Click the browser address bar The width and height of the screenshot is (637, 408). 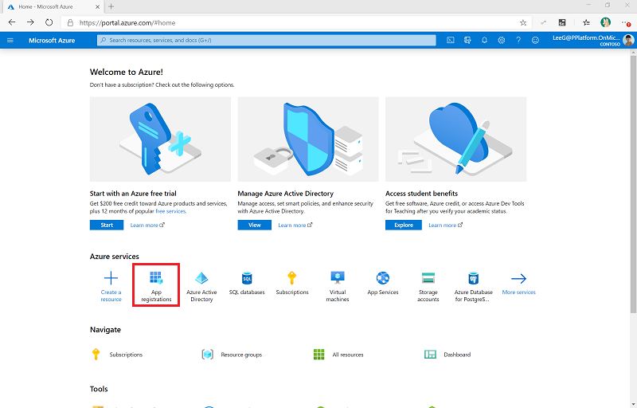[295, 23]
